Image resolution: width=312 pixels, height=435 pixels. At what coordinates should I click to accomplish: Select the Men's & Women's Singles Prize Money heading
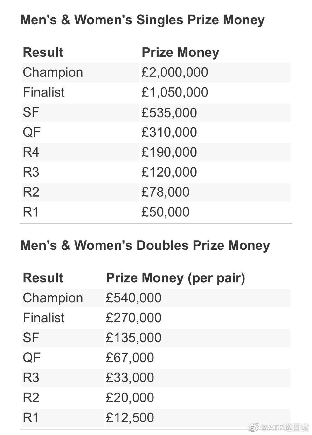click(x=142, y=20)
